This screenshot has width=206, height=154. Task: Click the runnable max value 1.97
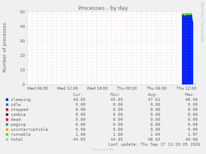(193, 134)
